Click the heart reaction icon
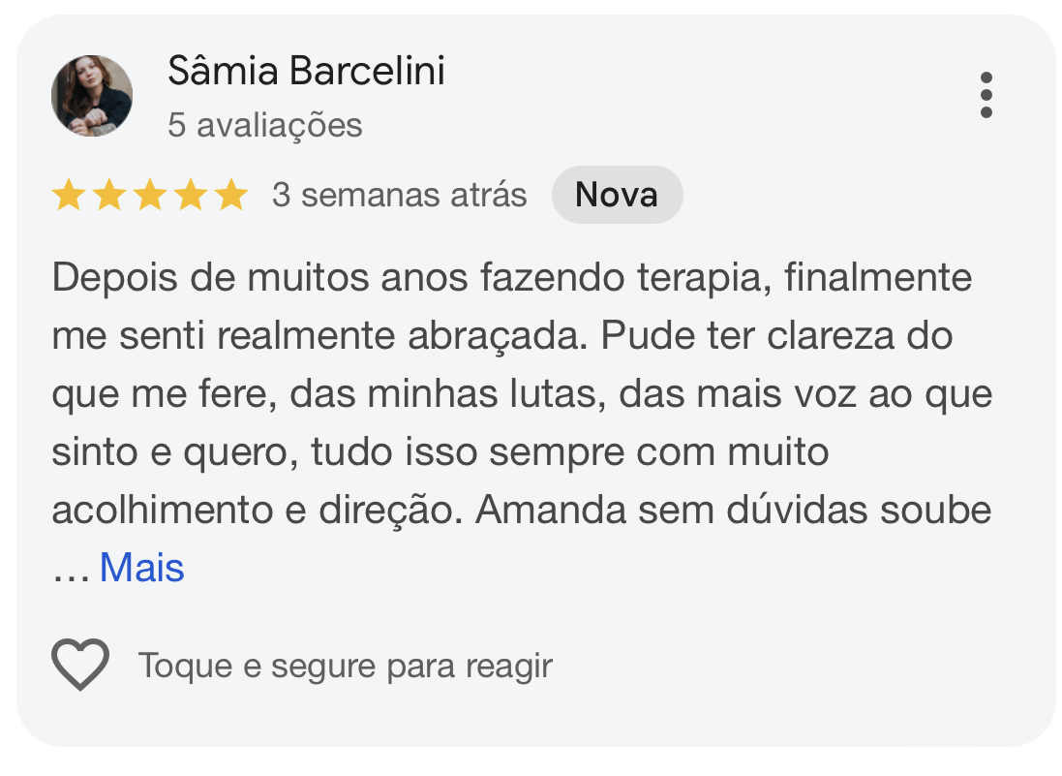The image size is (1062, 776). point(79,666)
